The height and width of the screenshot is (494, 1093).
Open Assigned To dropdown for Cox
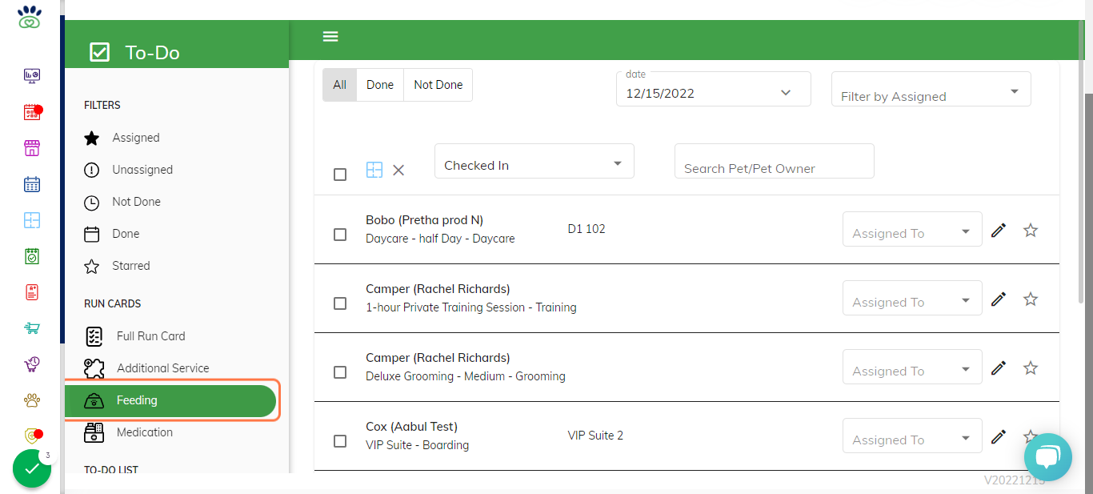912,436
